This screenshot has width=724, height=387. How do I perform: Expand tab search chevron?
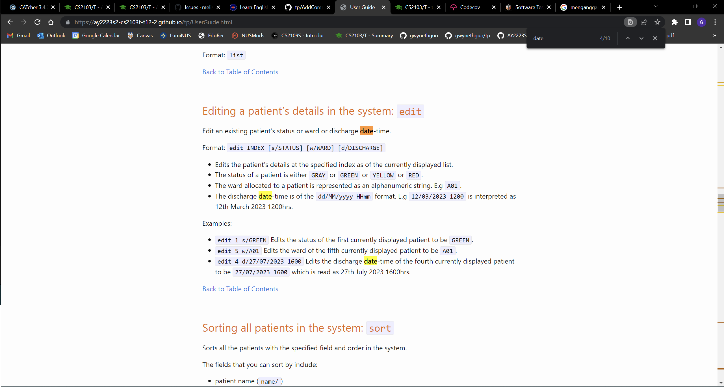click(656, 6)
